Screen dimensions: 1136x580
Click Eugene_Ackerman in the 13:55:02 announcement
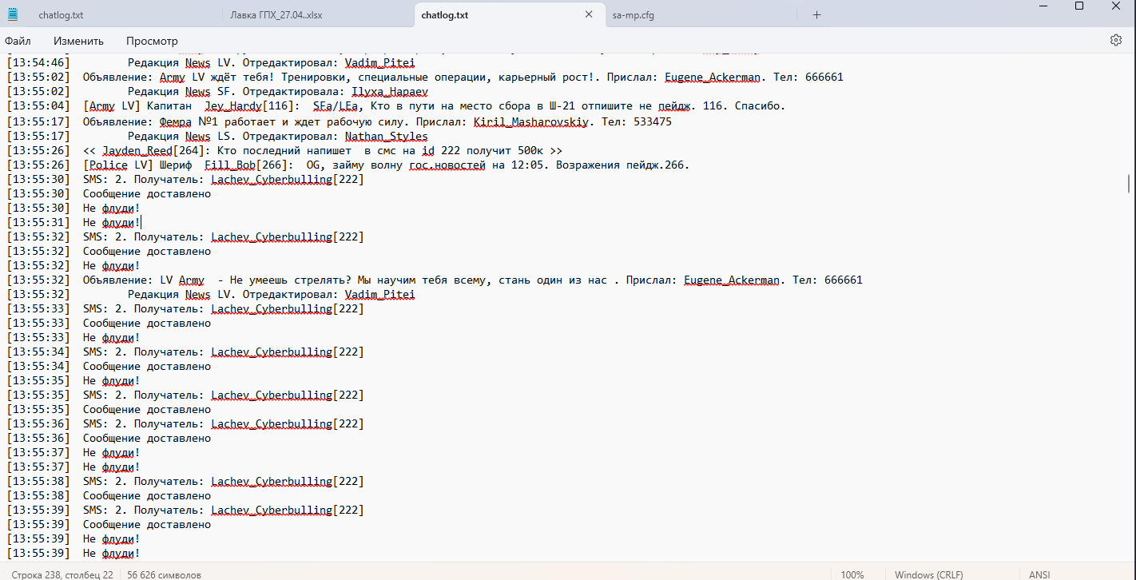713,77
